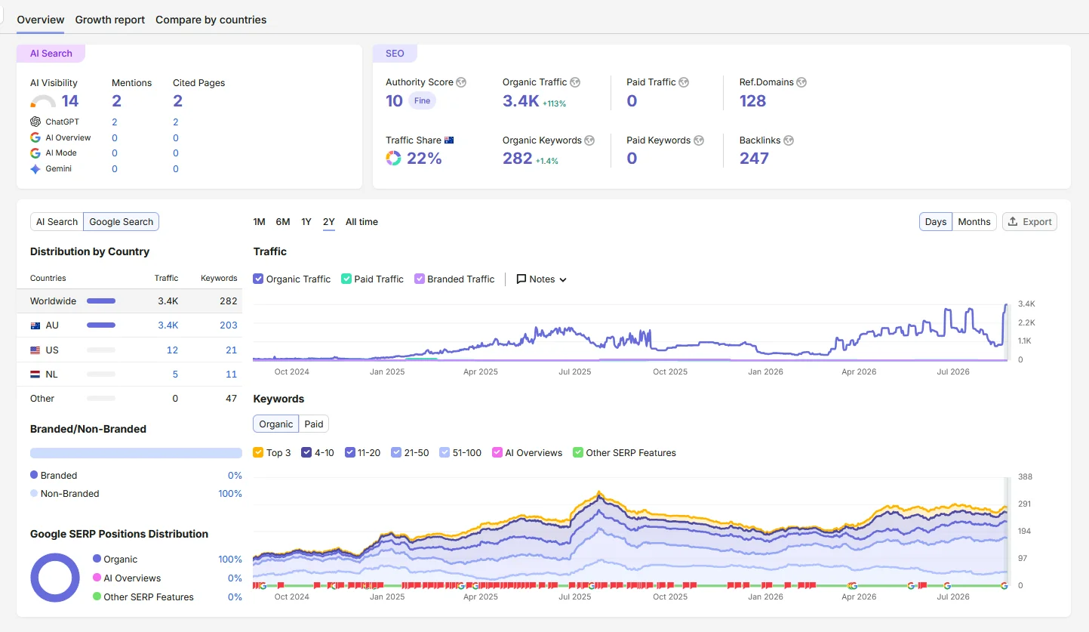
Task: Toggle the 4-10 keywords checkbox
Action: 306,453
